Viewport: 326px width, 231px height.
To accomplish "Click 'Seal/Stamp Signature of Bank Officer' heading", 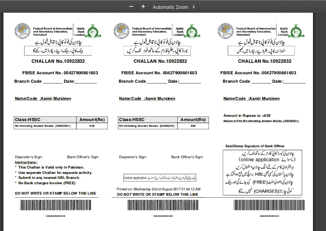I will 255,146.
